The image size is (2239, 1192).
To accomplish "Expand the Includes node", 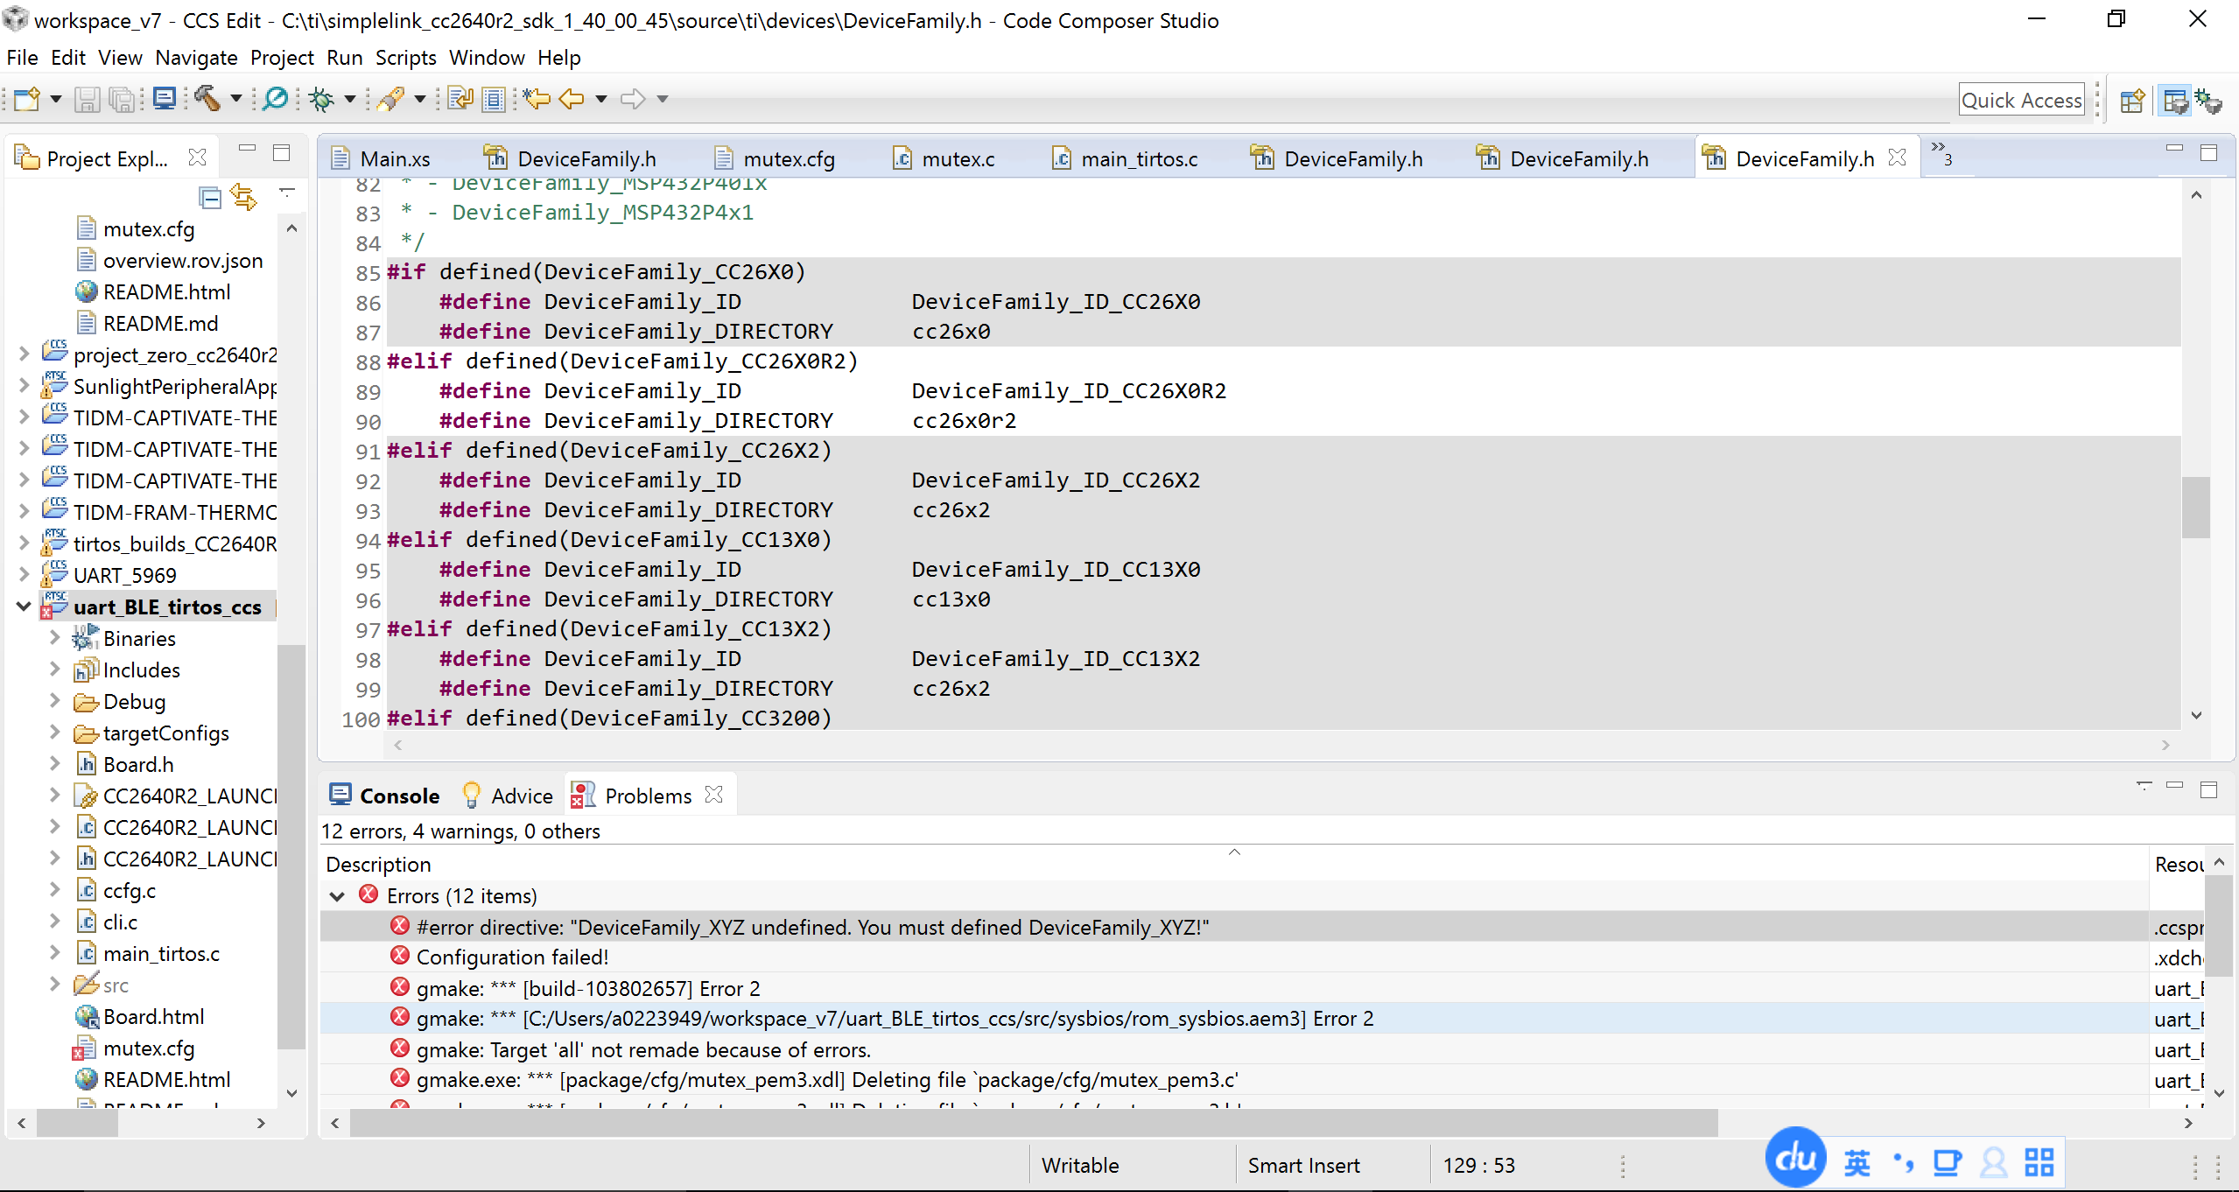I will [54, 669].
